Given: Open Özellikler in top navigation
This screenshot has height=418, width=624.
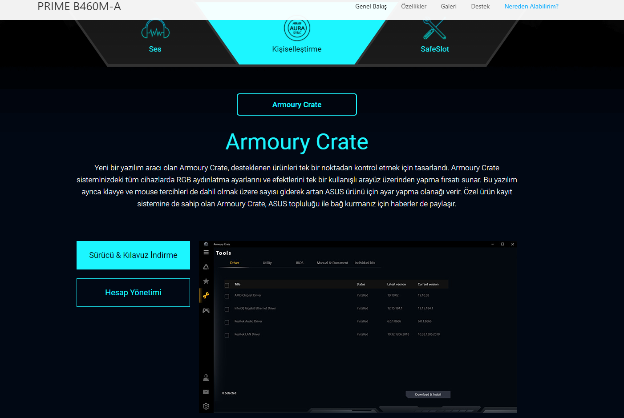Looking at the screenshot, I should point(413,7).
